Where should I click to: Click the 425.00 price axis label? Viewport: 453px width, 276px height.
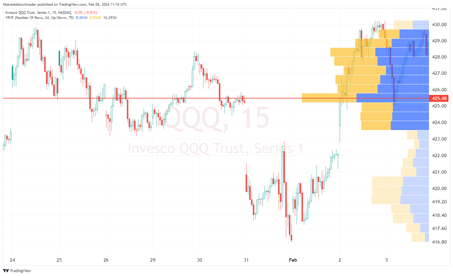[x=439, y=106]
